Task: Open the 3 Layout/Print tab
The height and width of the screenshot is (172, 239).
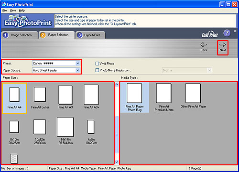Action: tap(90, 35)
